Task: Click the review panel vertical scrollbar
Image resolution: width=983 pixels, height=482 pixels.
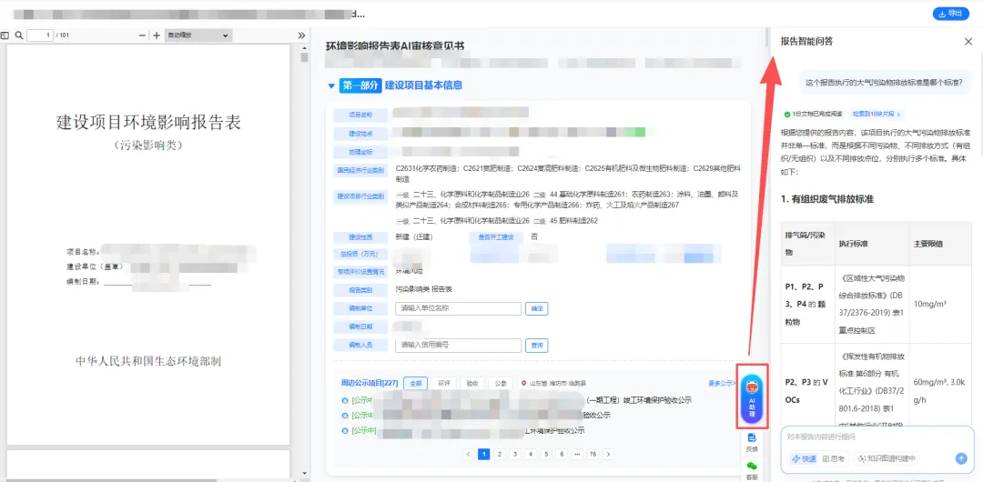Action: tap(766, 37)
